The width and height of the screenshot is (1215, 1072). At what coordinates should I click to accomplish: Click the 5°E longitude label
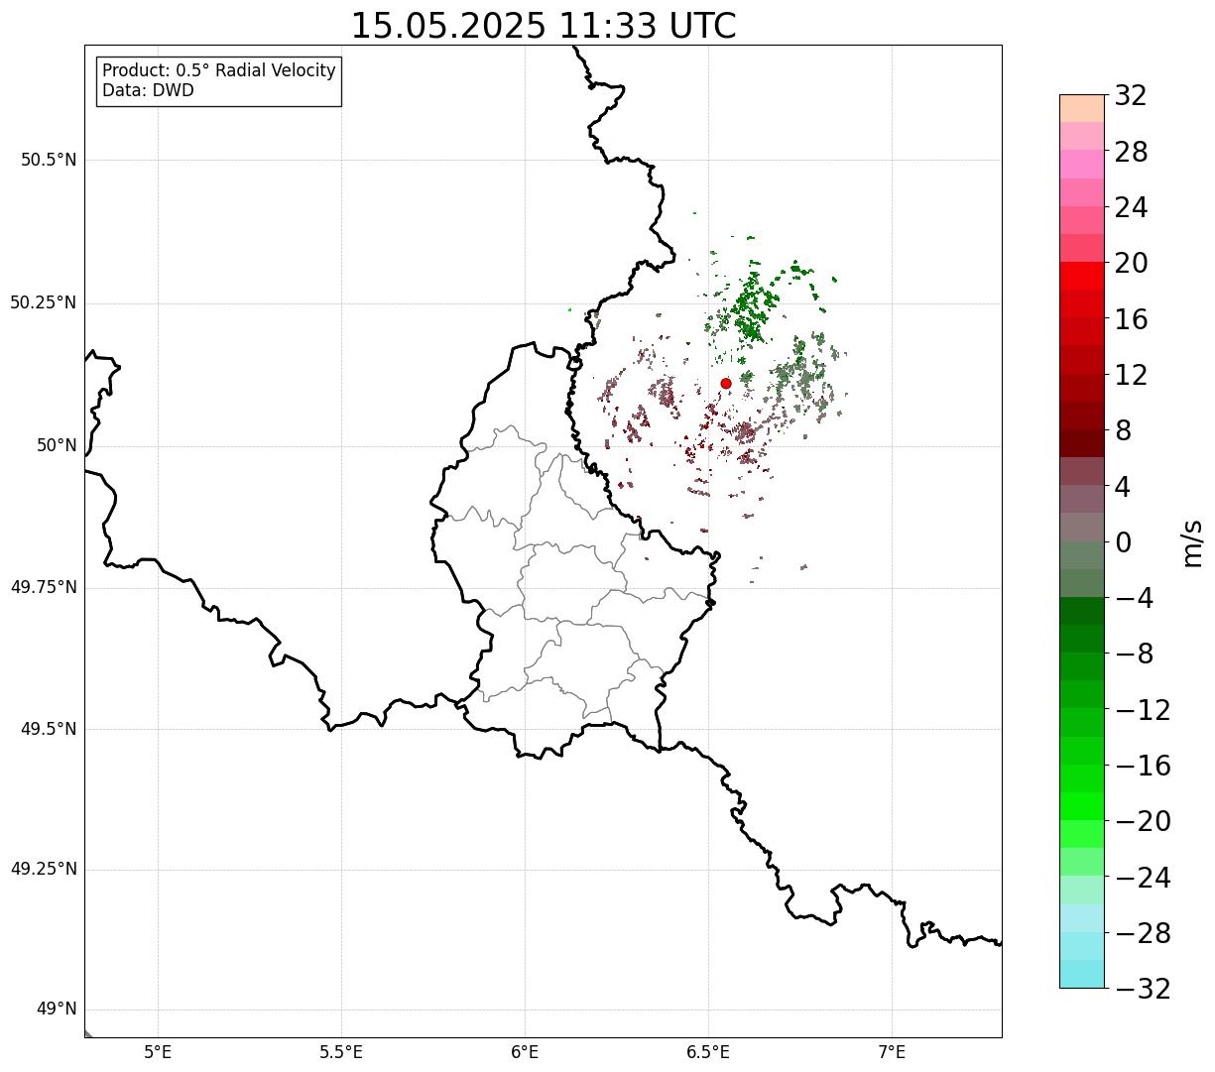159,1052
